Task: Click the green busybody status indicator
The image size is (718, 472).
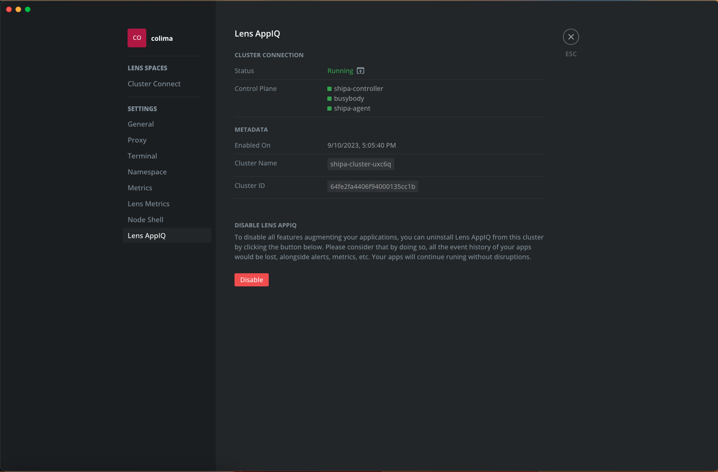Action: tap(329, 98)
